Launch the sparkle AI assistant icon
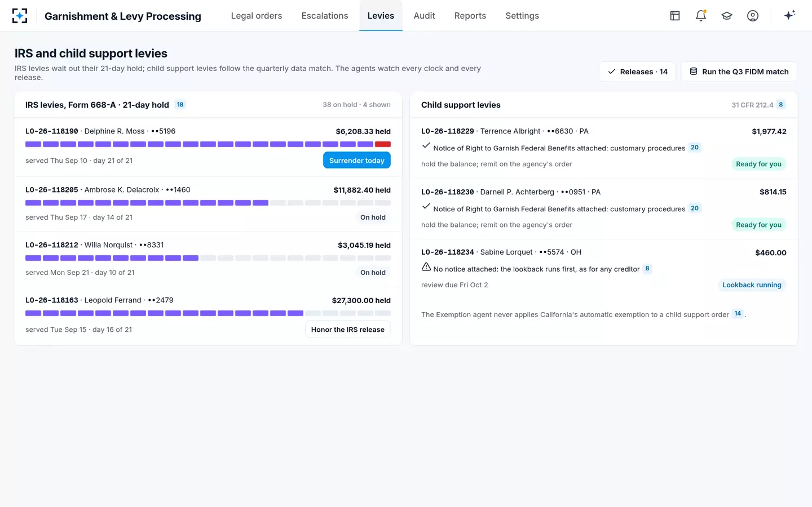This screenshot has width=812, height=507. pyautogui.click(x=789, y=15)
